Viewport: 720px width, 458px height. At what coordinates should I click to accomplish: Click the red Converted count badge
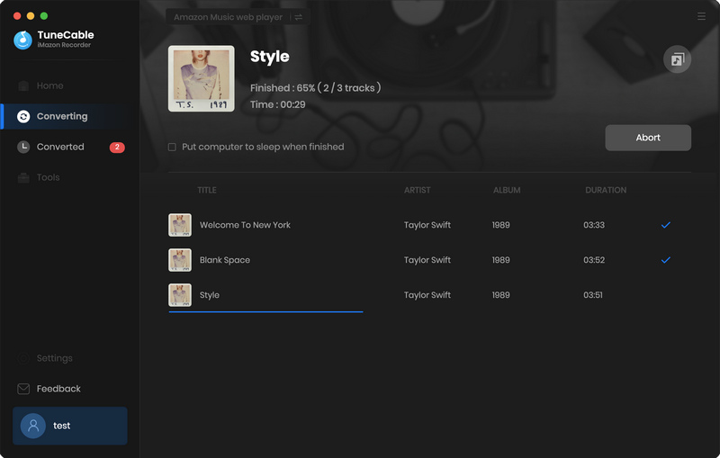click(117, 148)
